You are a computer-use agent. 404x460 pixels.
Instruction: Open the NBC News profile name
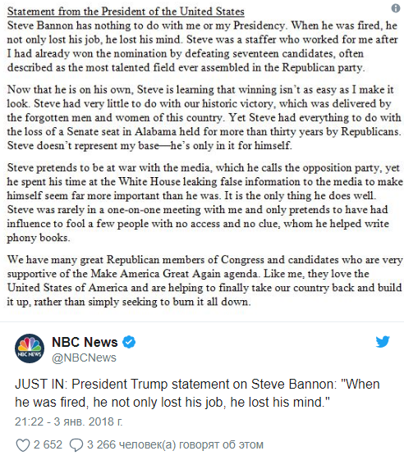85,342
